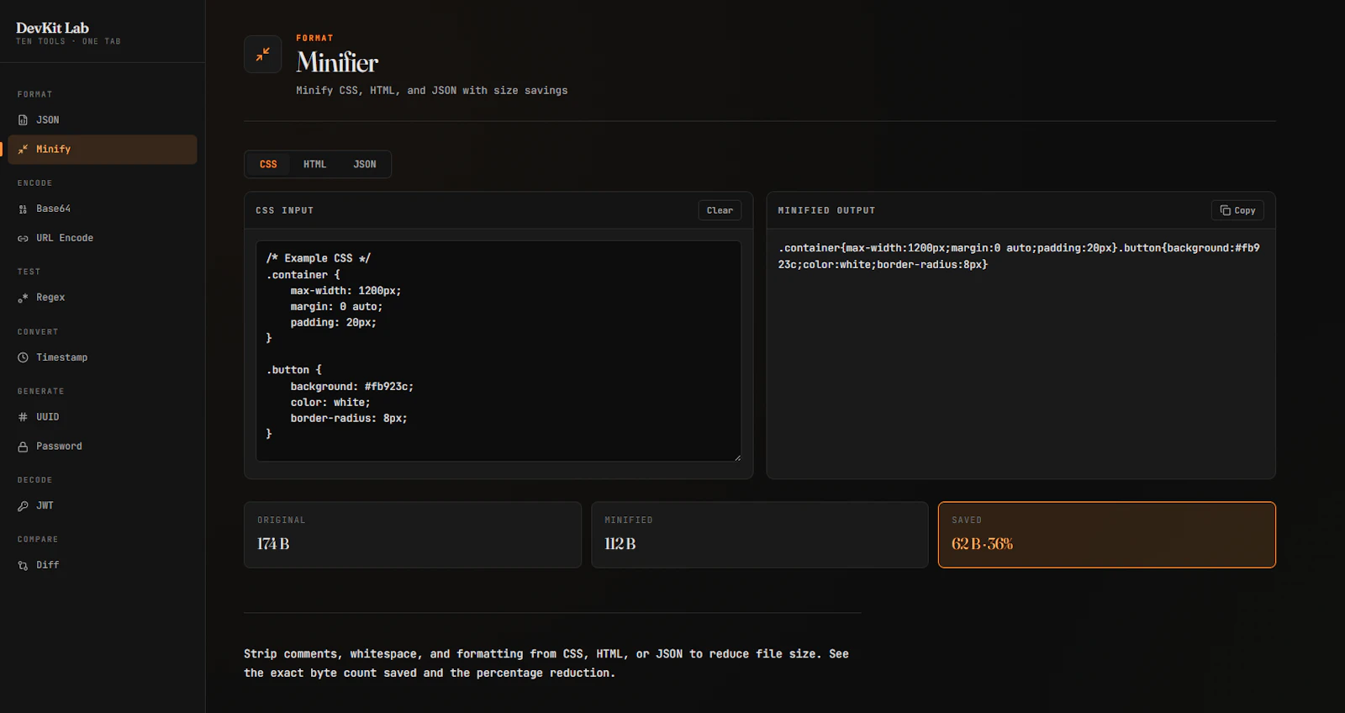Click the Regex asterisk icon
The width and height of the screenshot is (1345, 713).
23,298
